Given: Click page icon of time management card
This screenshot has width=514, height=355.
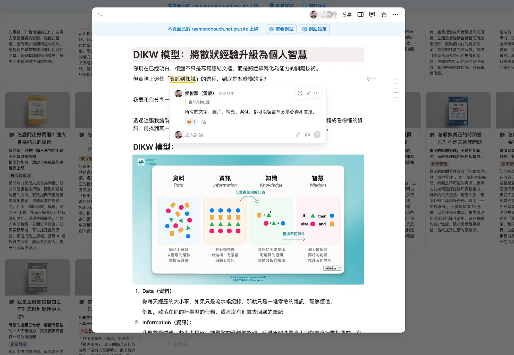Looking at the screenshot, I should 432,135.
